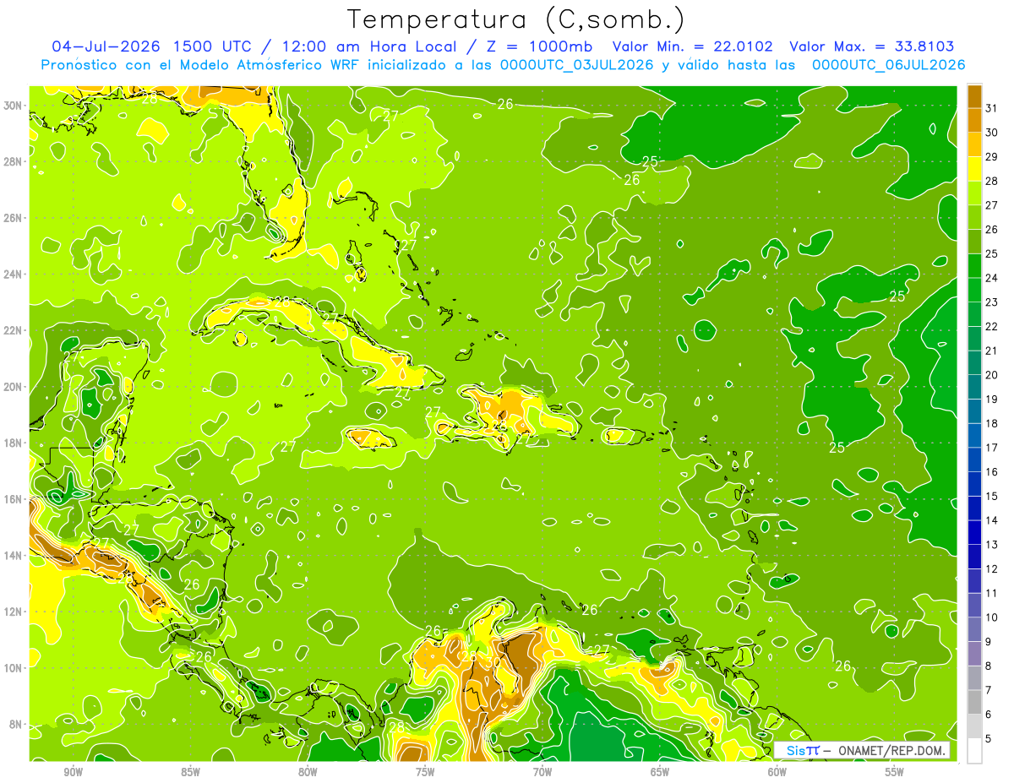Click the '28N' latitude label
Image resolution: width=1014 pixels, height=783 pixels.
point(14,161)
